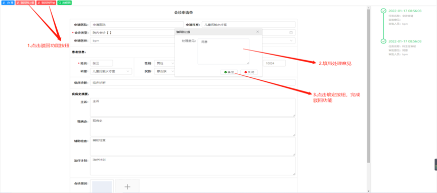This screenshot has width=437, height=193.
Task: Click into the 处理意见 text area
Action: click(223, 52)
